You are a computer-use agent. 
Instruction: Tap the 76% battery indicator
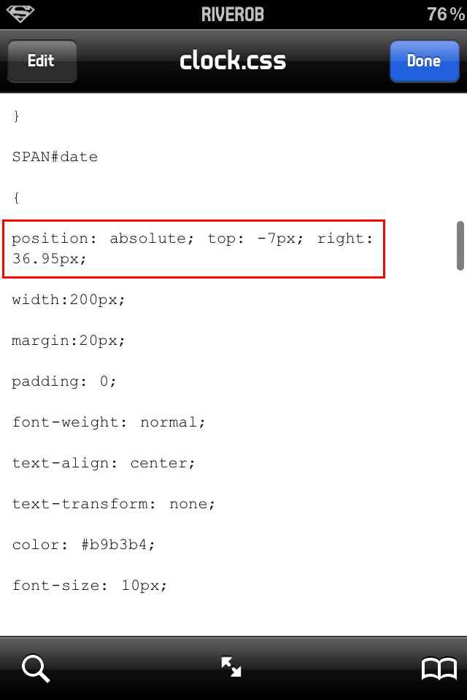pyautogui.click(x=445, y=15)
